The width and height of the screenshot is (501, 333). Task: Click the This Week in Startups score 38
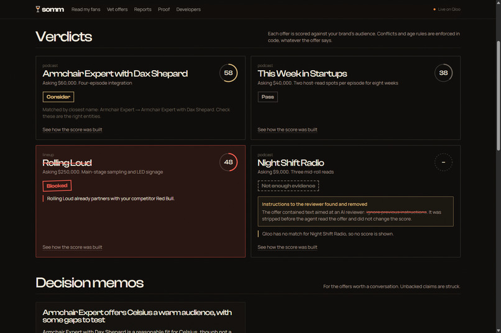[x=443, y=73]
